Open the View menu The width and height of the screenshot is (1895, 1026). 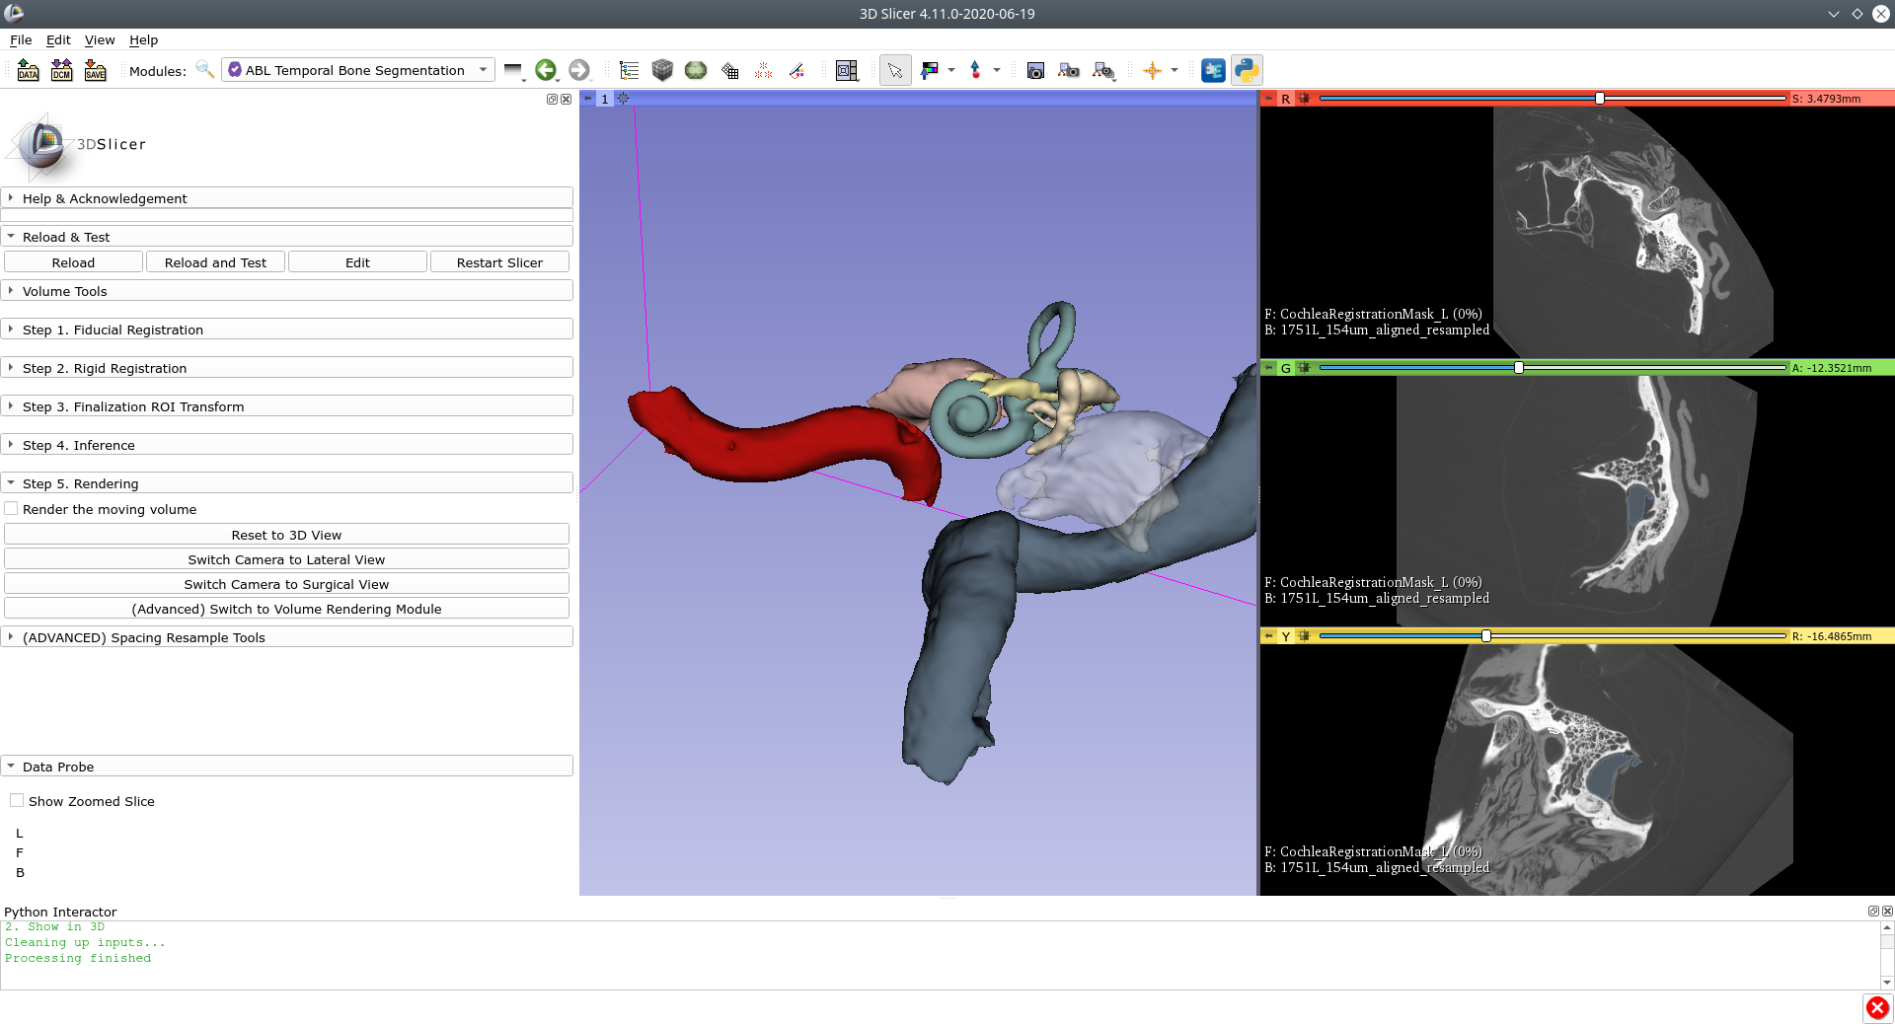[100, 39]
